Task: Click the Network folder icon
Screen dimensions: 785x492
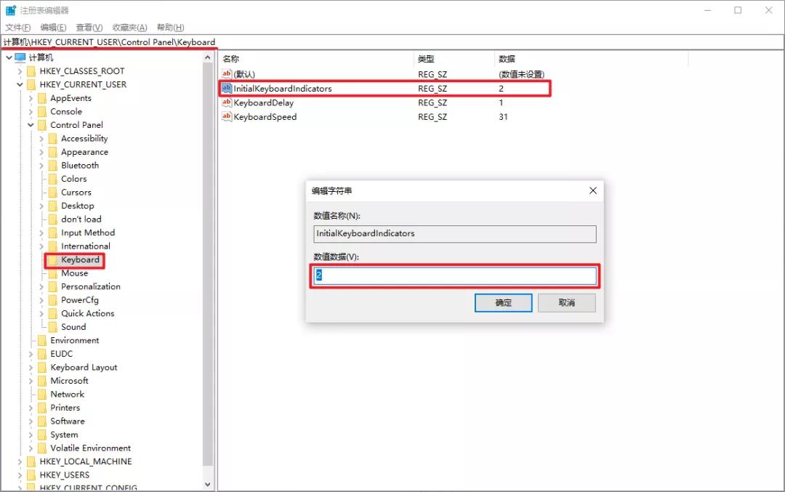Action: [x=42, y=395]
